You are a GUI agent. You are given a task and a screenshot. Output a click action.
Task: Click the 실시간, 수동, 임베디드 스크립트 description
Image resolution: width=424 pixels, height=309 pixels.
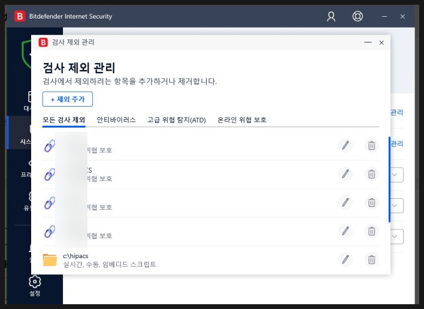tap(110, 264)
